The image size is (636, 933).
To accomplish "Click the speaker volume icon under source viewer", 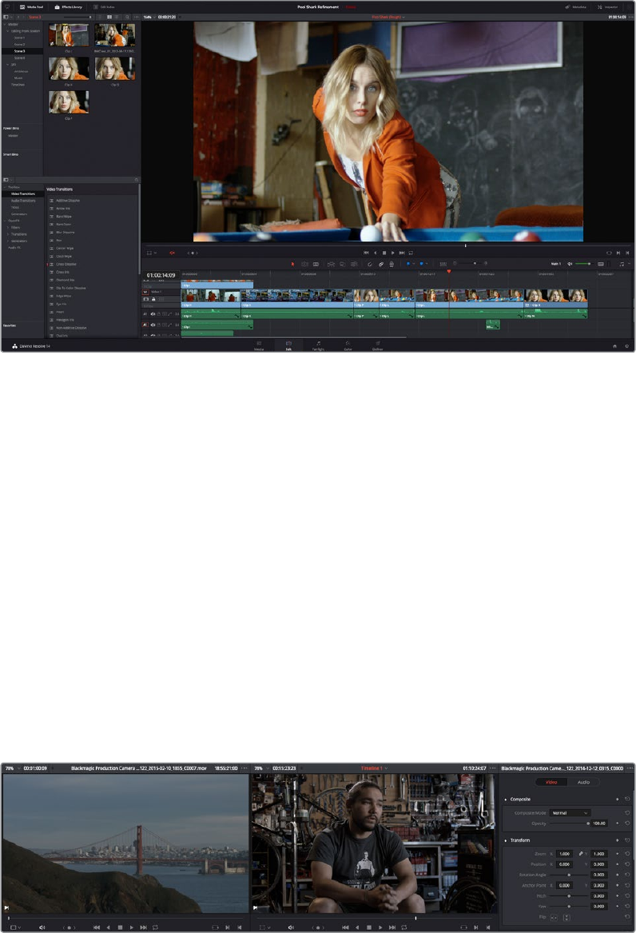I will [42, 927].
